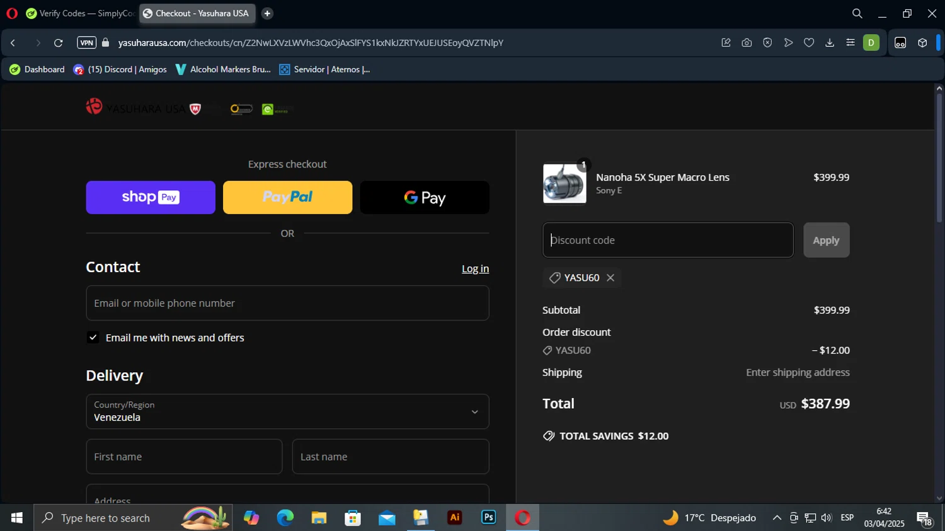
Task: Select the Checkout - Yasuhara USA tab
Action: point(197,13)
